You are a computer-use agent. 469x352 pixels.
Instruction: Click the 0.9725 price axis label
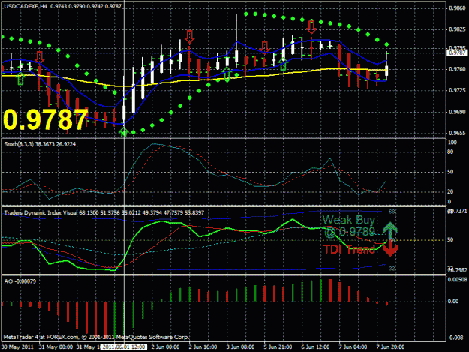457,90
